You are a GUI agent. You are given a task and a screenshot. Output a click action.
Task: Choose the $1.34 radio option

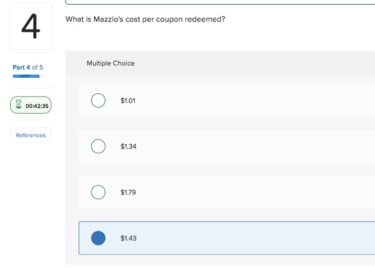coord(98,146)
